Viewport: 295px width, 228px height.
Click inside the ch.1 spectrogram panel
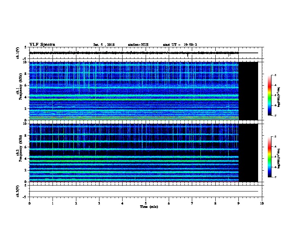tap(134, 91)
